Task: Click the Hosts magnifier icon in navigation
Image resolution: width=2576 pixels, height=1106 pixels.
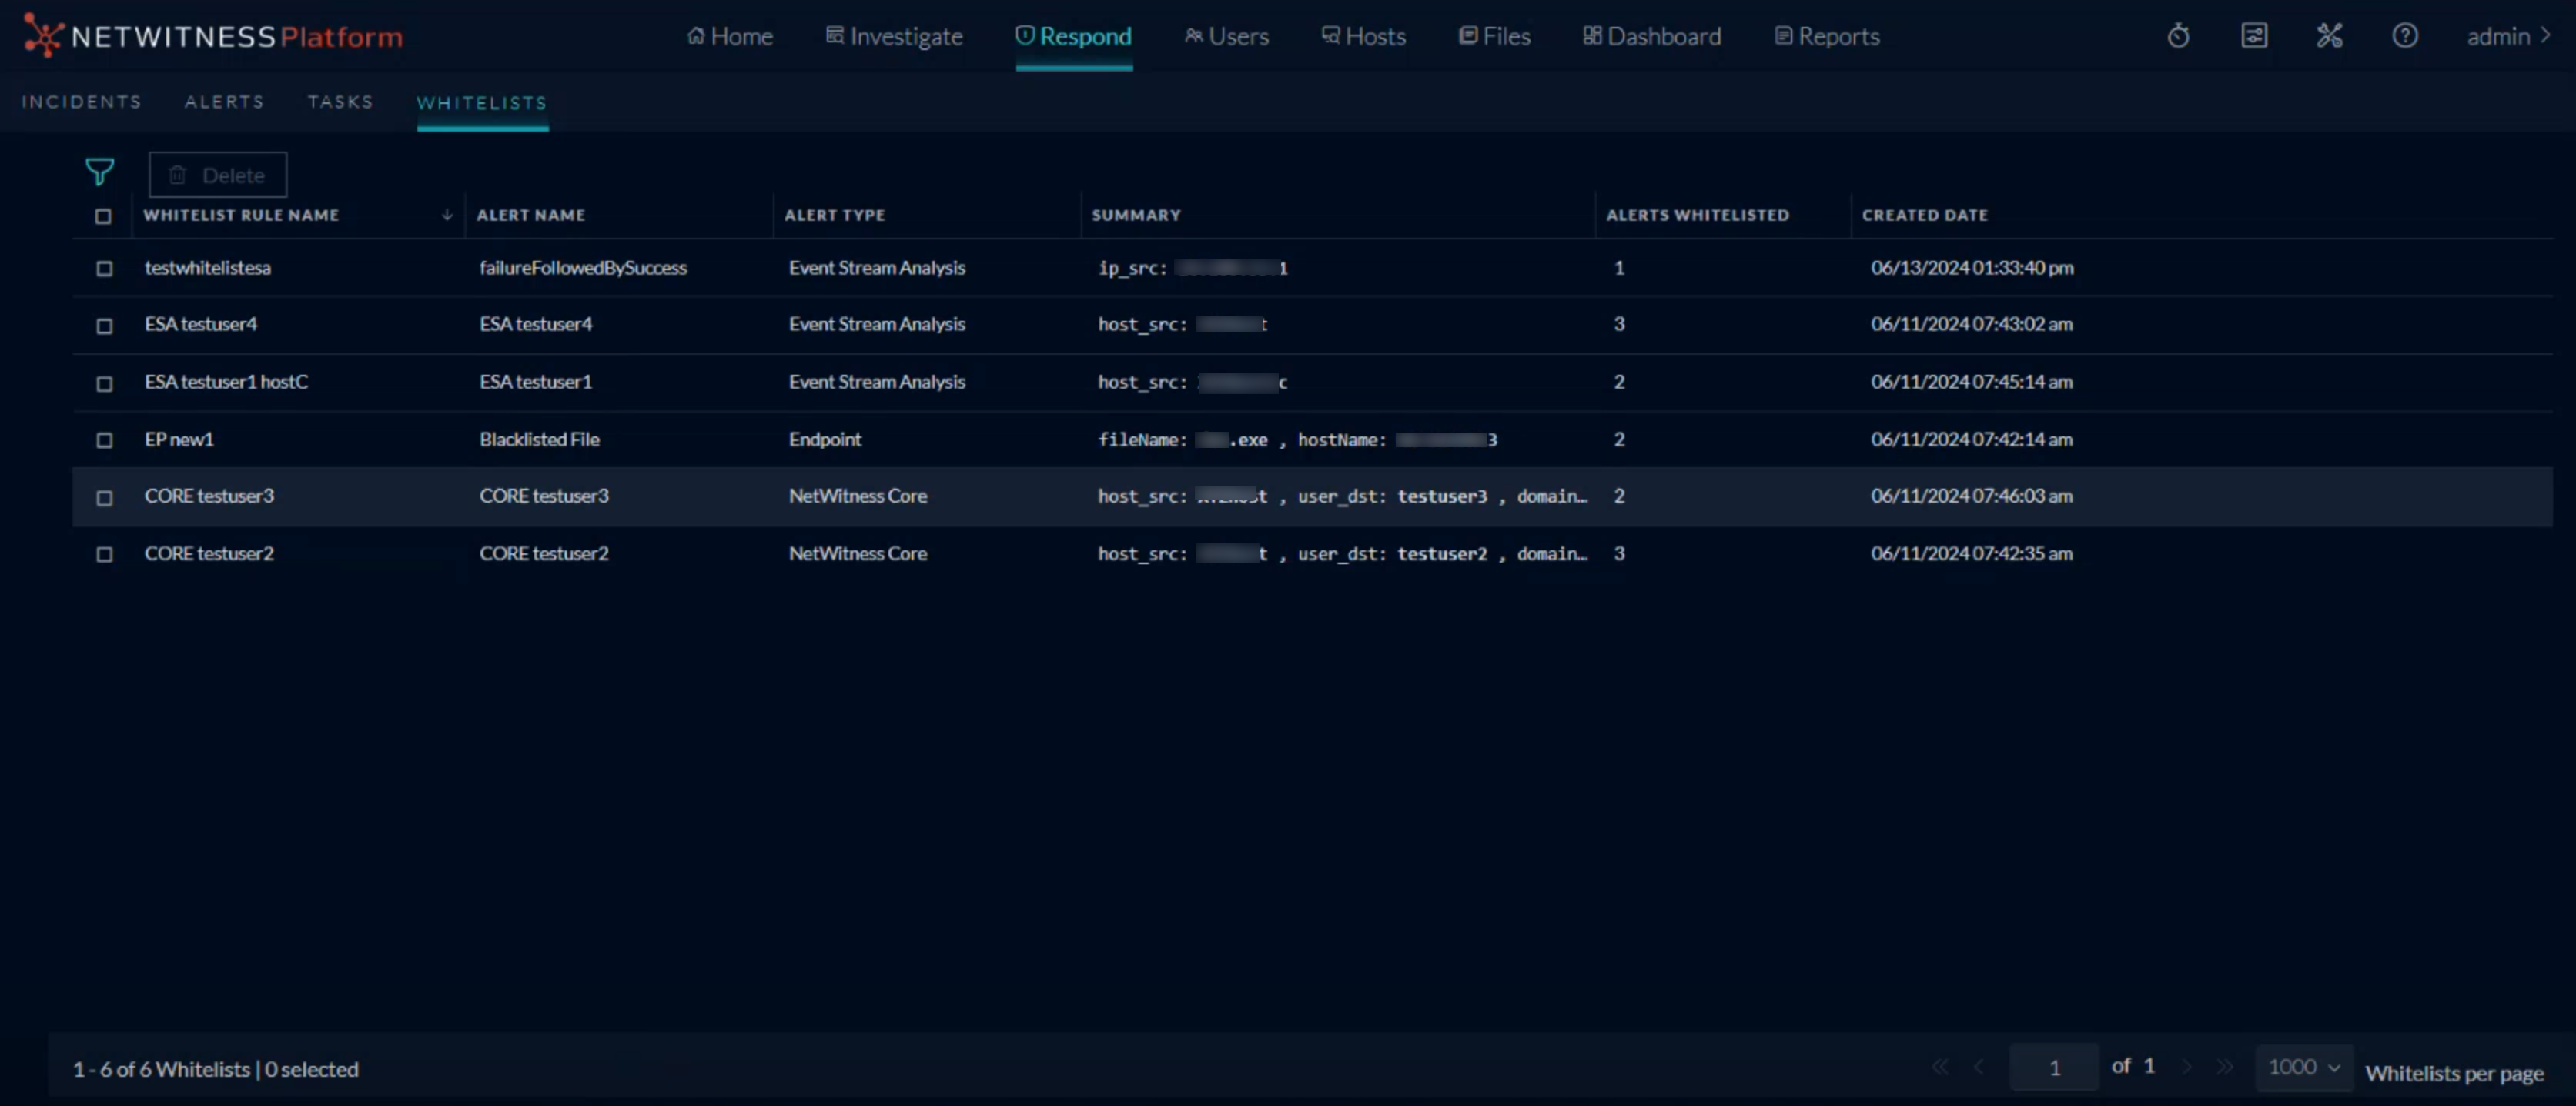Action: [x=1330, y=35]
